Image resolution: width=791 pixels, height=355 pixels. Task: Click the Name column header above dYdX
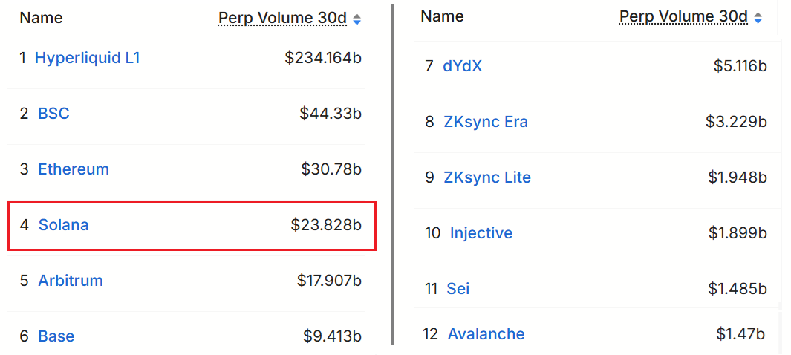pyautogui.click(x=442, y=16)
